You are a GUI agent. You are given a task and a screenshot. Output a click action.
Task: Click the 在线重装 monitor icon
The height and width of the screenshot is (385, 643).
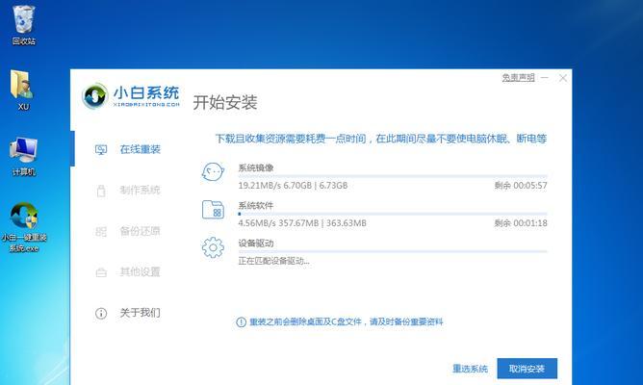tap(101, 149)
